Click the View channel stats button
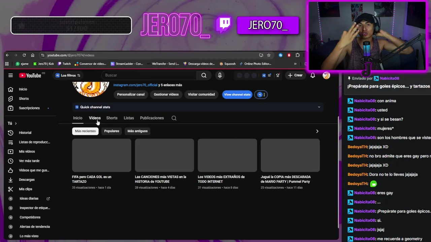Viewport: 431px width, 242px height. (x=237, y=94)
